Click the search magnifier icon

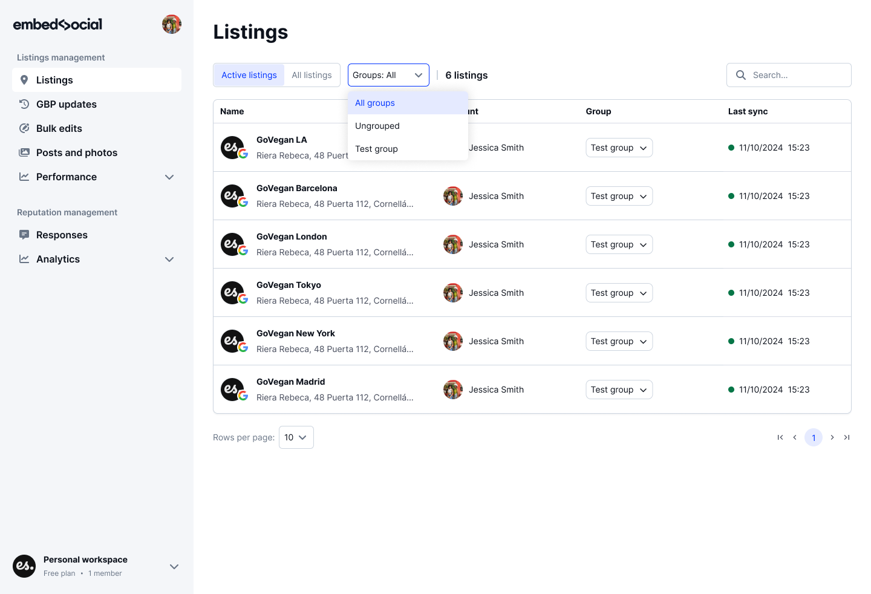[x=740, y=75]
